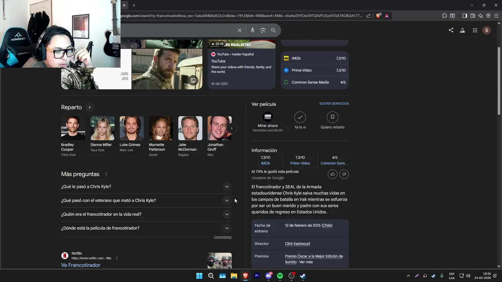Select Jonathan Groff cast card
Image resolution: width=502 pixels, height=282 pixels.
(x=220, y=136)
